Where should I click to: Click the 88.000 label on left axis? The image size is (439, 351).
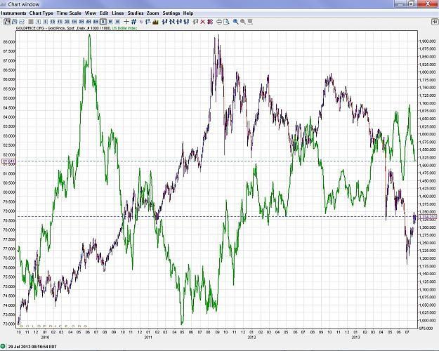8,41
